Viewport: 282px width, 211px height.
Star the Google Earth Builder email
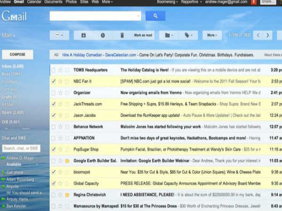(x=60, y=161)
